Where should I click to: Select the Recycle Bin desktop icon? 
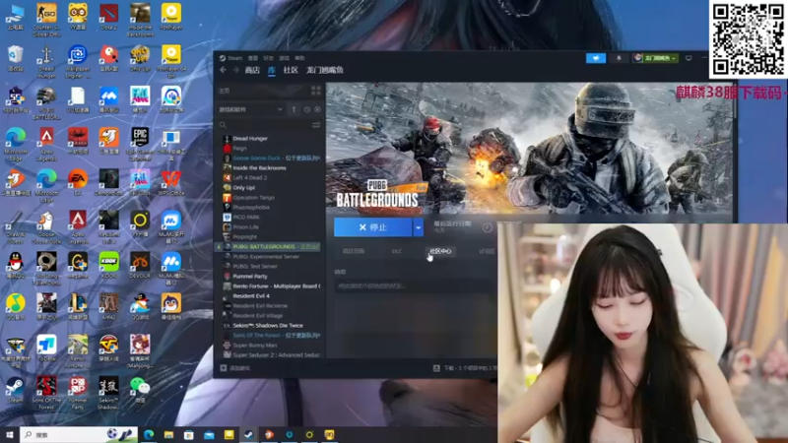coord(15,59)
